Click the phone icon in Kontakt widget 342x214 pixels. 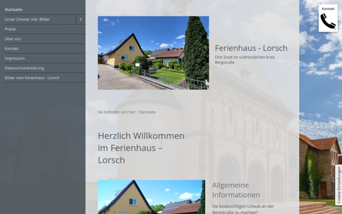[328, 21]
